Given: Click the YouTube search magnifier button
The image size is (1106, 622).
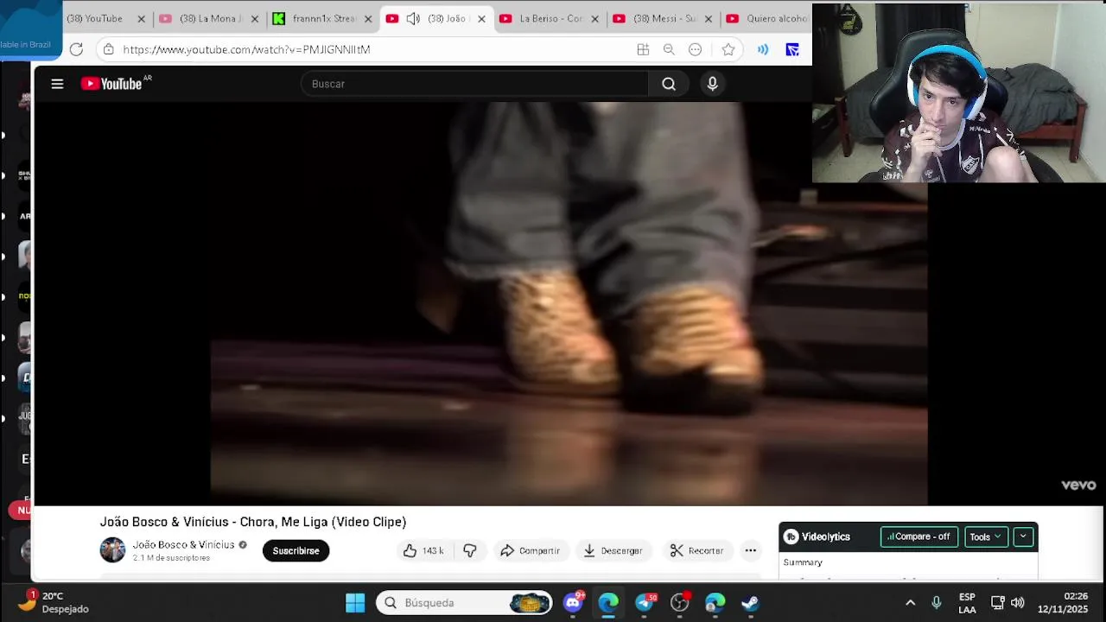Looking at the screenshot, I should point(669,84).
